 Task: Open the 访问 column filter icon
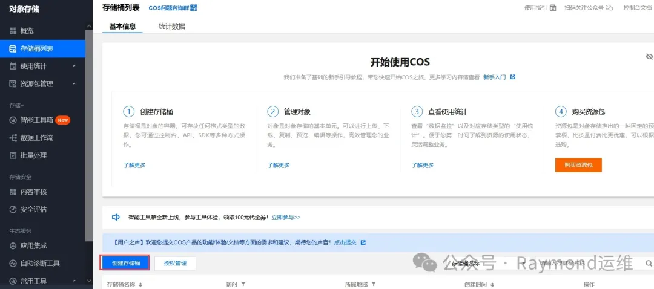pos(243,284)
